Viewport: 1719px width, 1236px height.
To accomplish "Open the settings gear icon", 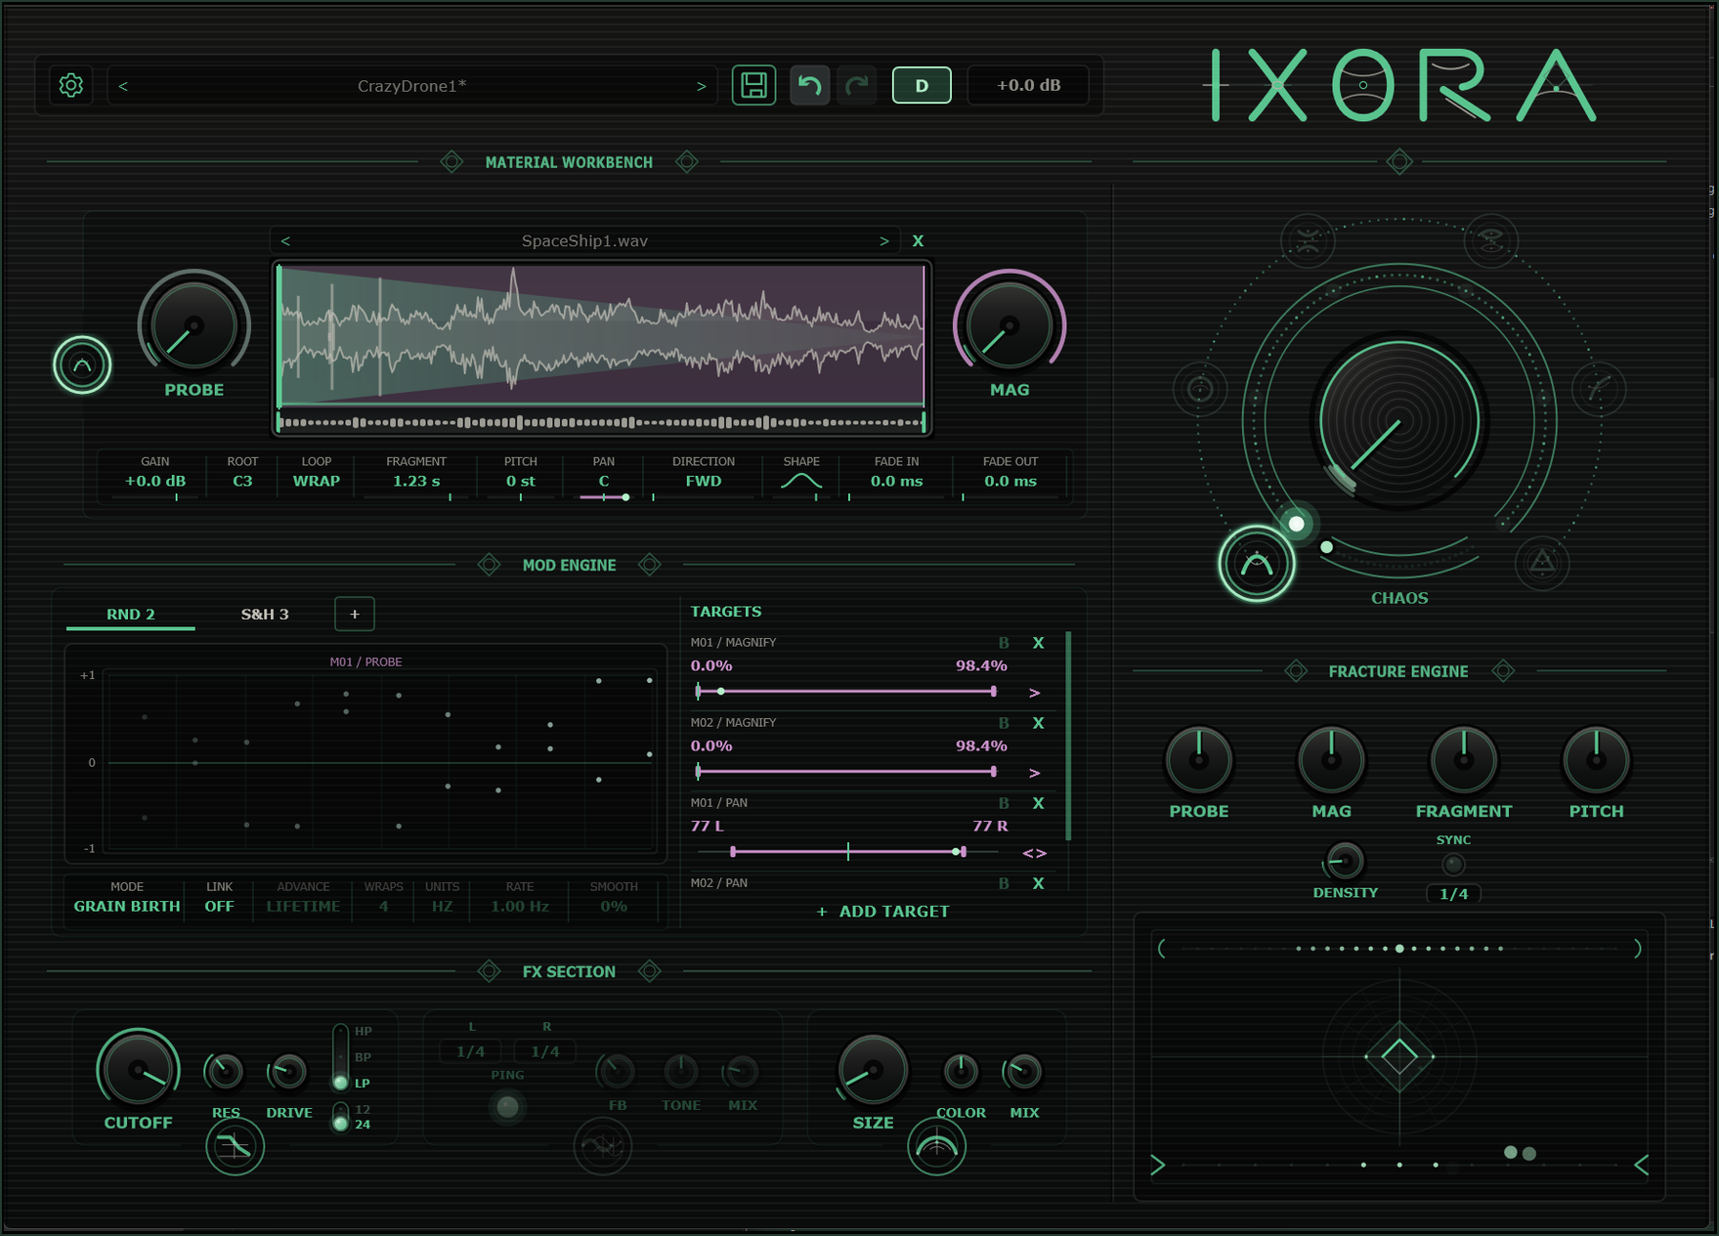I will click(x=70, y=85).
